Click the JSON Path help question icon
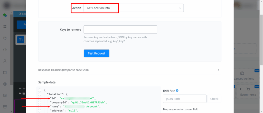 coord(177,90)
